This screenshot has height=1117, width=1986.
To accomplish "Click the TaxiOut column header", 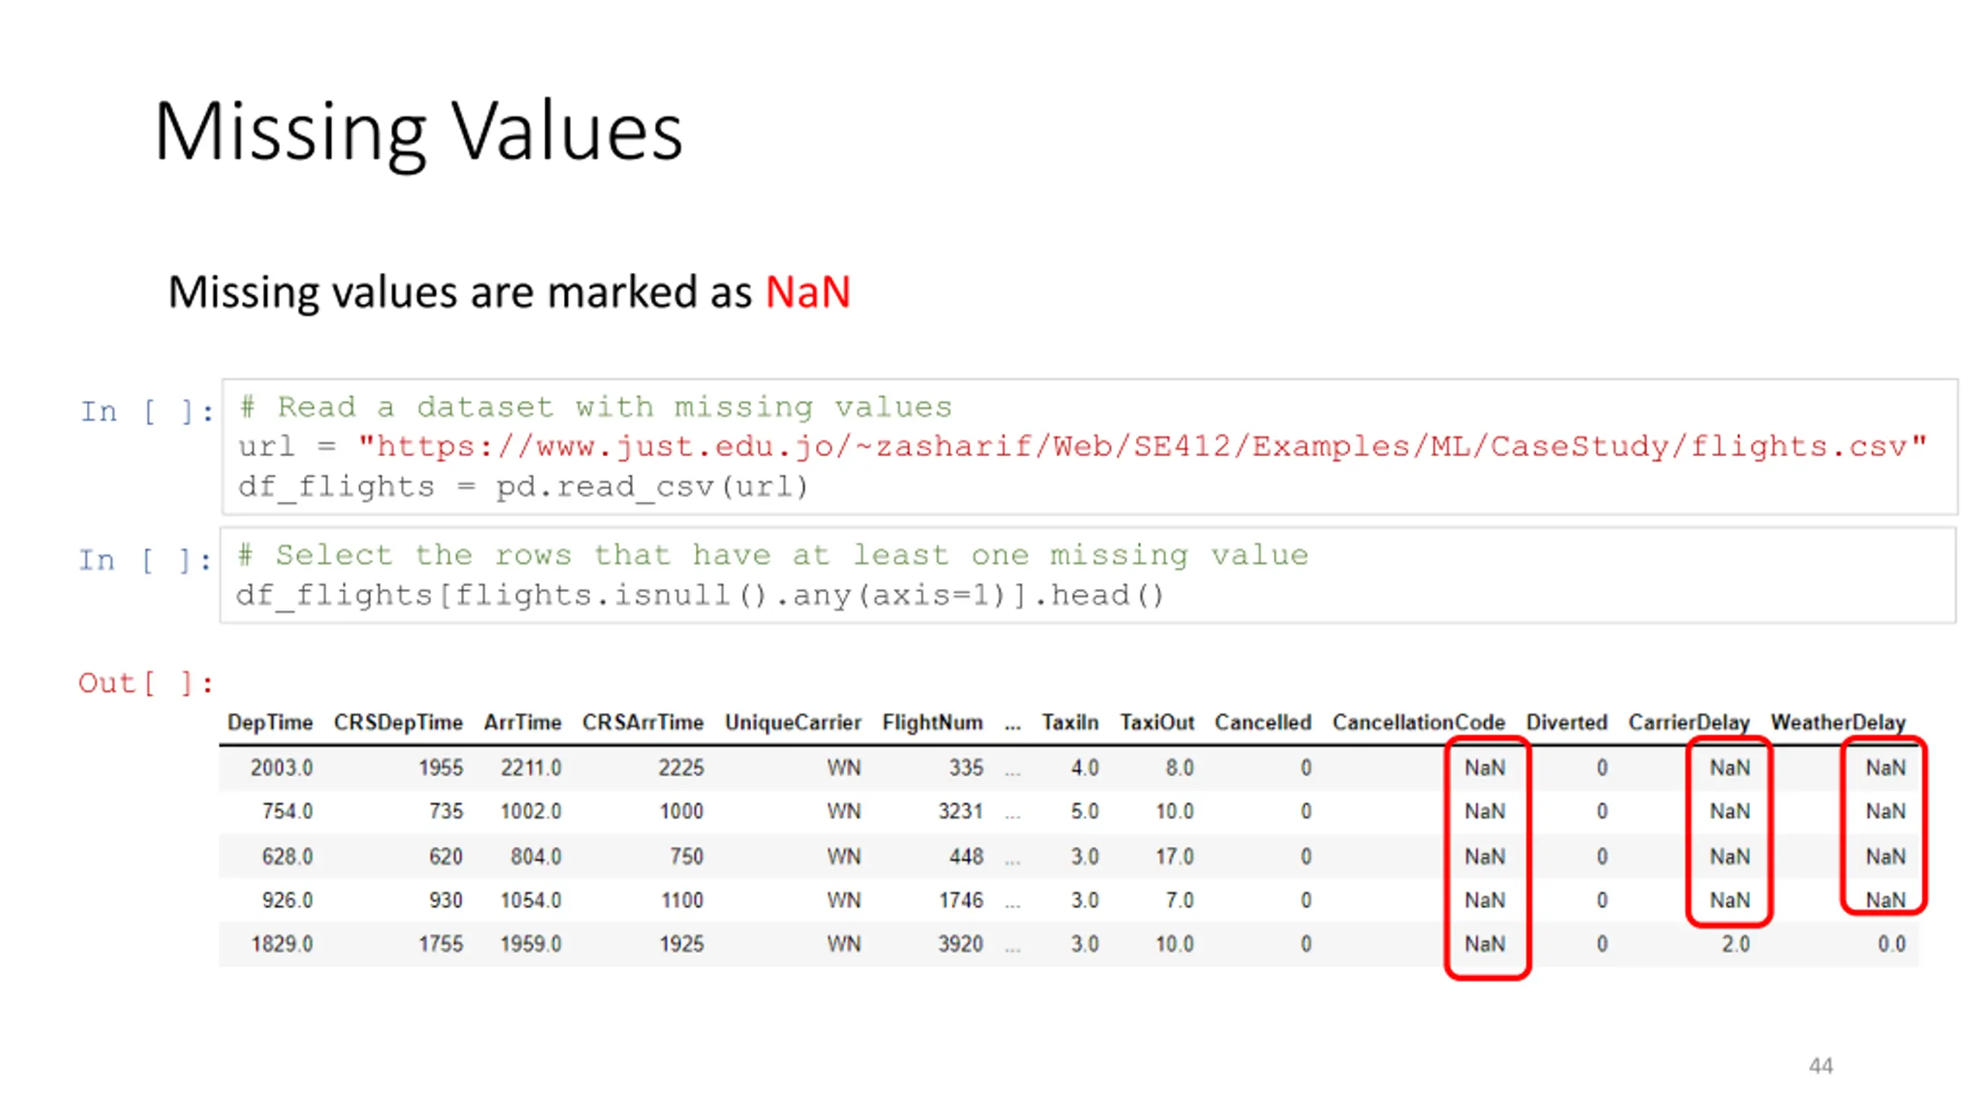I will click(1157, 722).
